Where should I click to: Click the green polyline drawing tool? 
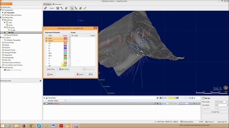(76, 8)
